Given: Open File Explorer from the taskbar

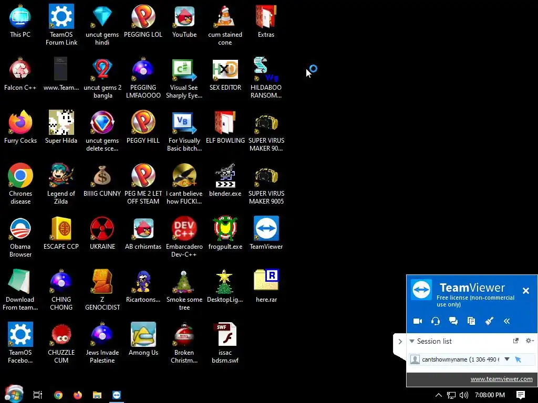Looking at the screenshot, I should pyautogui.click(x=97, y=395).
